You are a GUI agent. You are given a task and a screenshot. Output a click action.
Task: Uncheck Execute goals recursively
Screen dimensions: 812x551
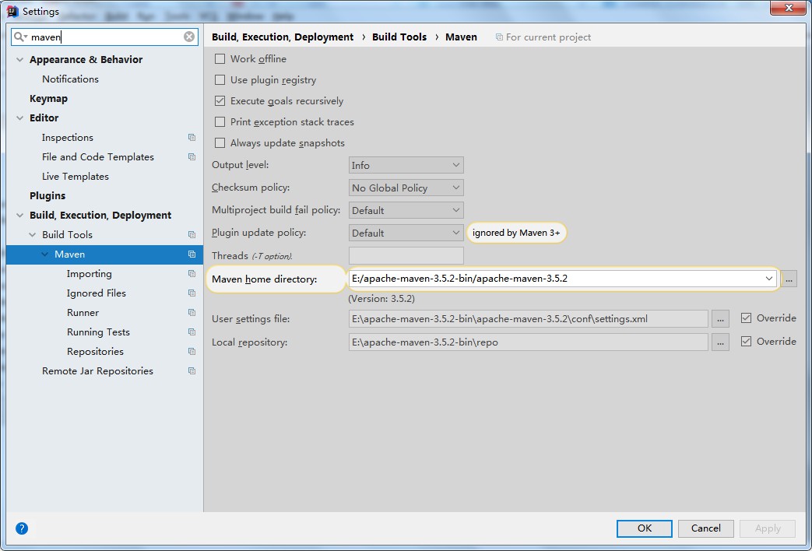(220, 101)
